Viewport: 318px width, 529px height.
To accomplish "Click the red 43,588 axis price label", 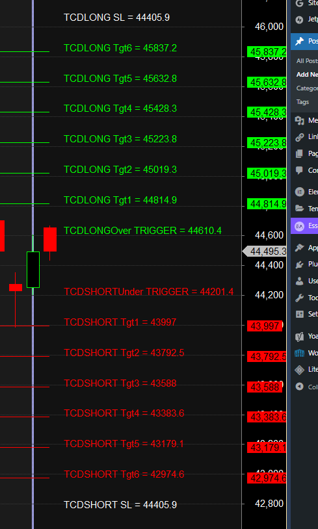I will [265, 387].
